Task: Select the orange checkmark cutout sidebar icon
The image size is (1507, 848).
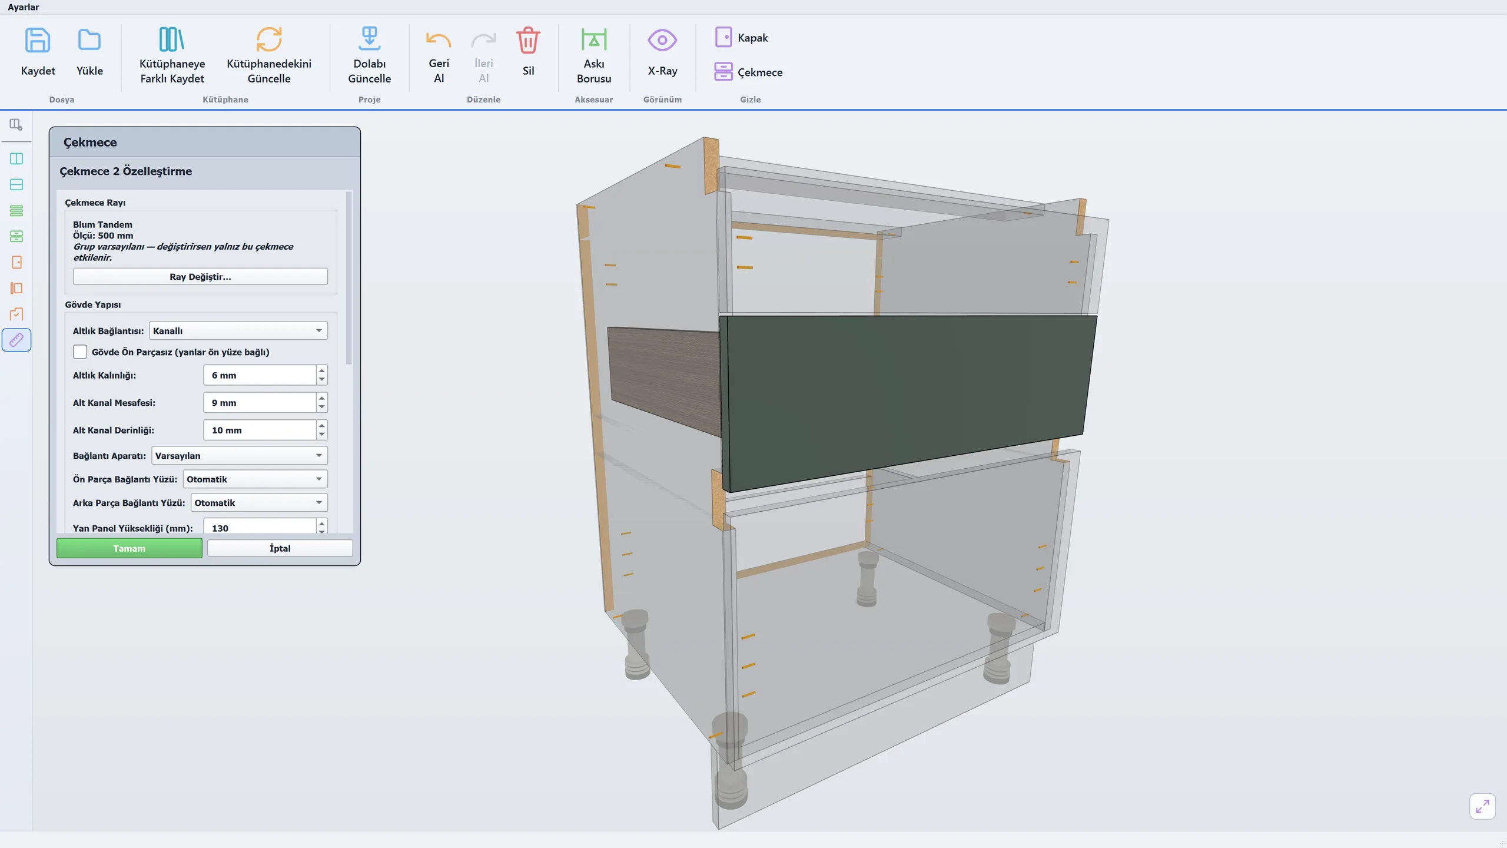Action: click(x=16, y=314)
